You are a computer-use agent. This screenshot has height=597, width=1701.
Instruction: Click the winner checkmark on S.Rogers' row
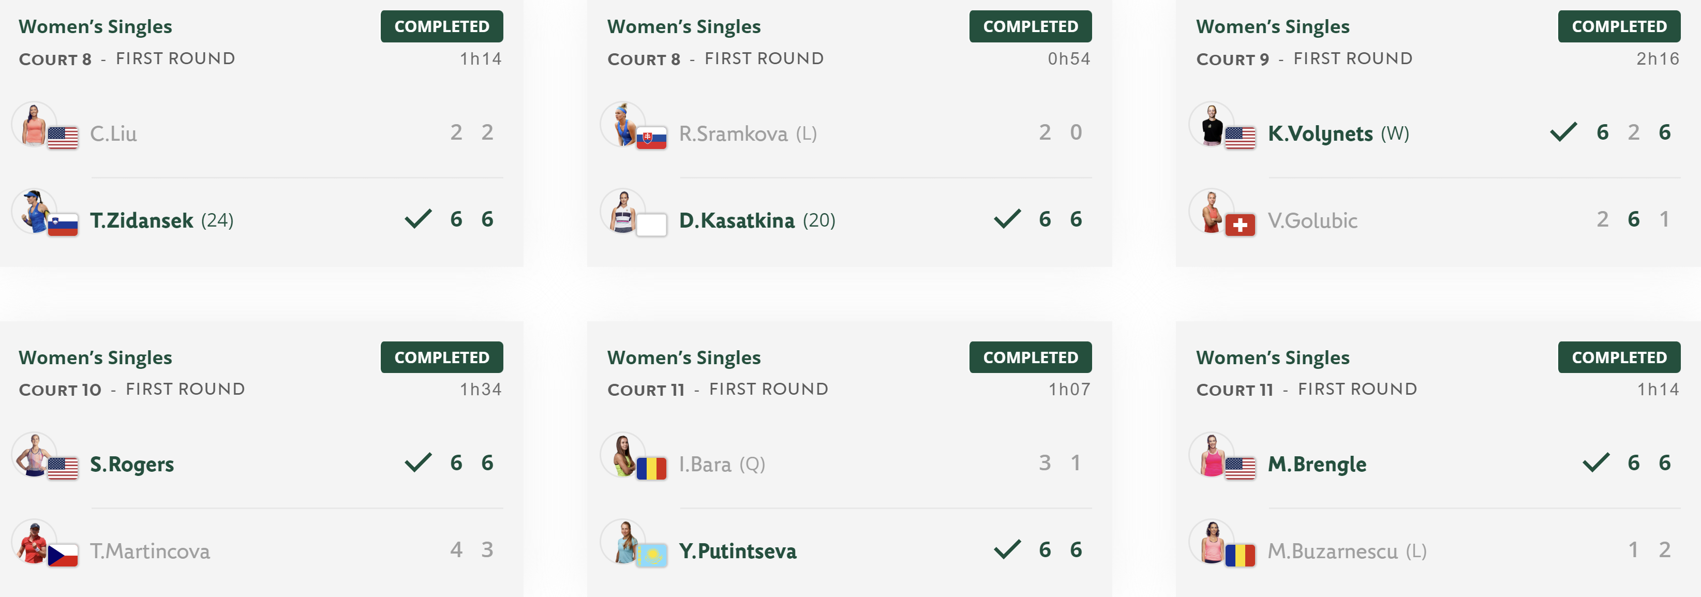coord(418,462)
